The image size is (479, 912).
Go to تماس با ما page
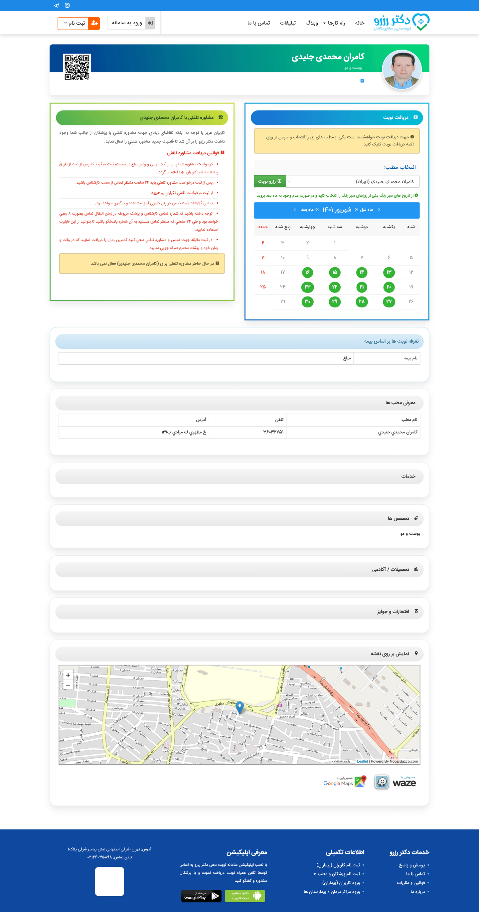click(258, 23)
